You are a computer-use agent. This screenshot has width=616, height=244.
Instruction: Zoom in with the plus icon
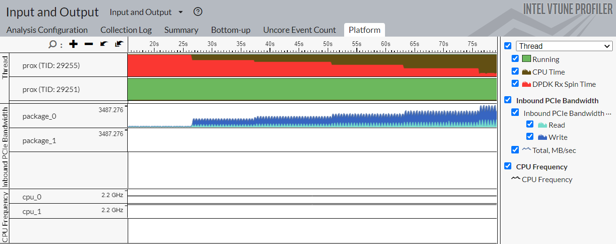(x=73, y=44)
